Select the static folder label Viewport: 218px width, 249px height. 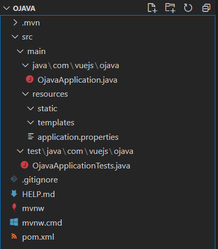click(x=47, y=109)
